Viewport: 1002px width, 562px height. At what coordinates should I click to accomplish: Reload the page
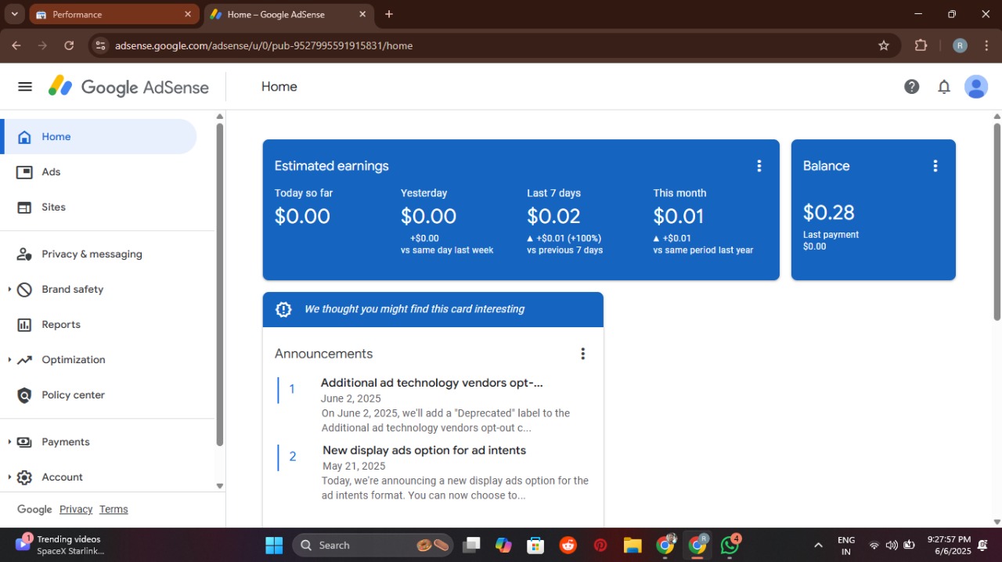pyautogui.click(x=69, y=45)
